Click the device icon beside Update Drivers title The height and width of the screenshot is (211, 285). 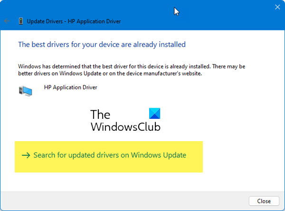(x=21, y=21)
